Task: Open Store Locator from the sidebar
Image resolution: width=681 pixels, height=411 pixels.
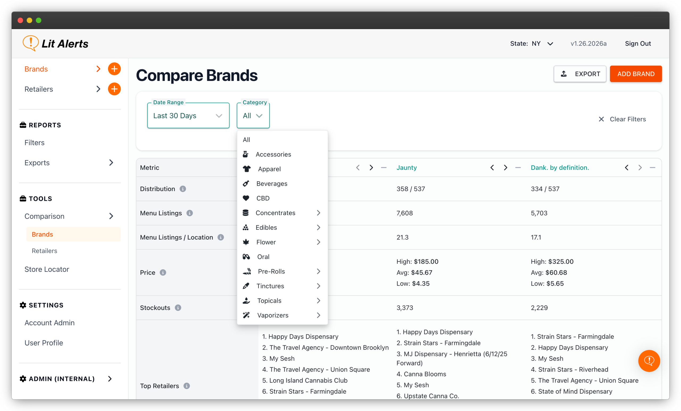Action: pyautogui.click(x=47, y=269)
